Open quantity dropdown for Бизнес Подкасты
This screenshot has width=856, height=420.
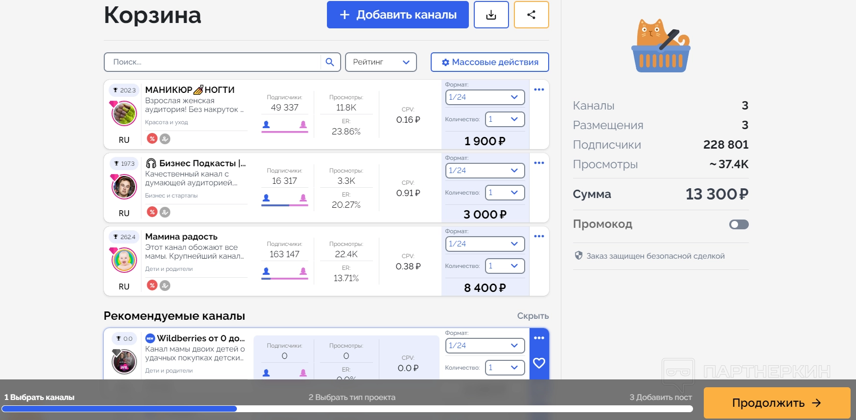[x=505, y=193]
